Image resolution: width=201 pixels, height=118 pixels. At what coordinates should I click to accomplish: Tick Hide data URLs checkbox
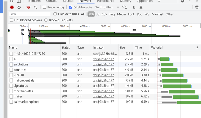pyautogui.click(x=55, y=14)
